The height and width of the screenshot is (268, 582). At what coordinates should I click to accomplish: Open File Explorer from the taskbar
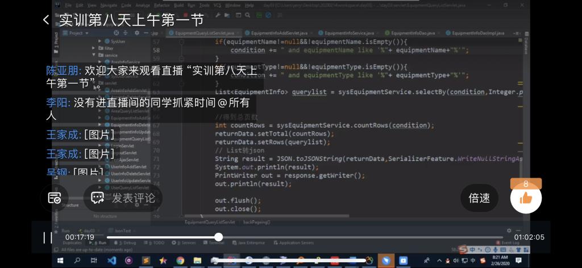197,261
